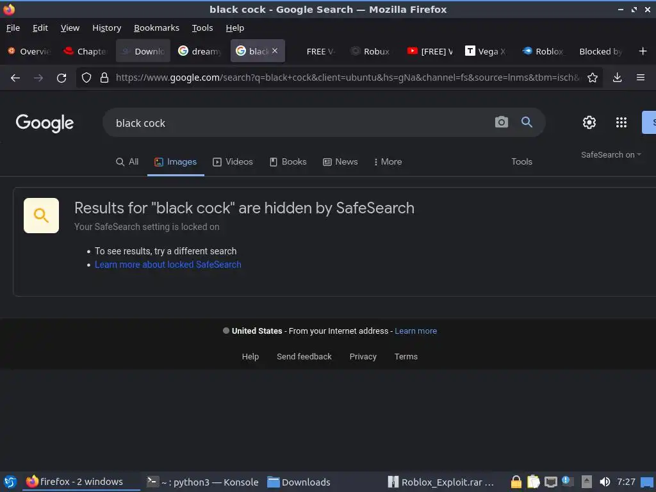Switch to the Chapter tab
Screen dimensions: 656x492
86,51
